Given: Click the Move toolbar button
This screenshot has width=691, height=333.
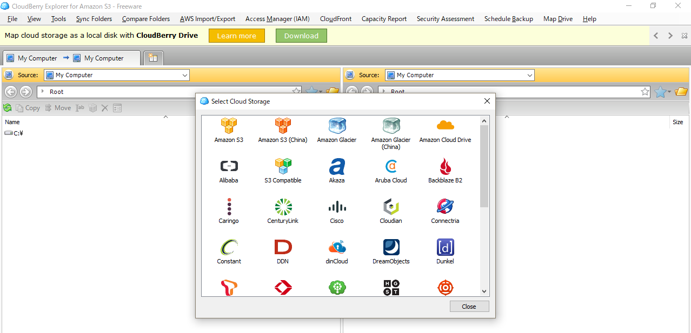Looking at the screenshot, I should click(x=57, y=108).
